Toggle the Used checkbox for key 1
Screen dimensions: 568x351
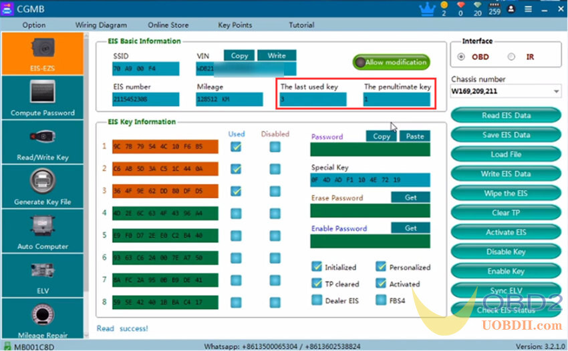236,147
